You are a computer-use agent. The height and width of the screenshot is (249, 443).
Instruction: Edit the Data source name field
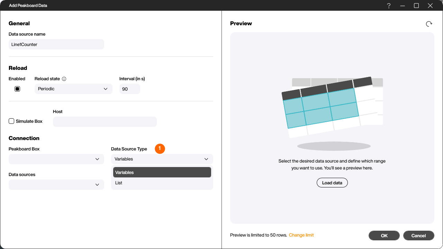[x=56, y=44]
